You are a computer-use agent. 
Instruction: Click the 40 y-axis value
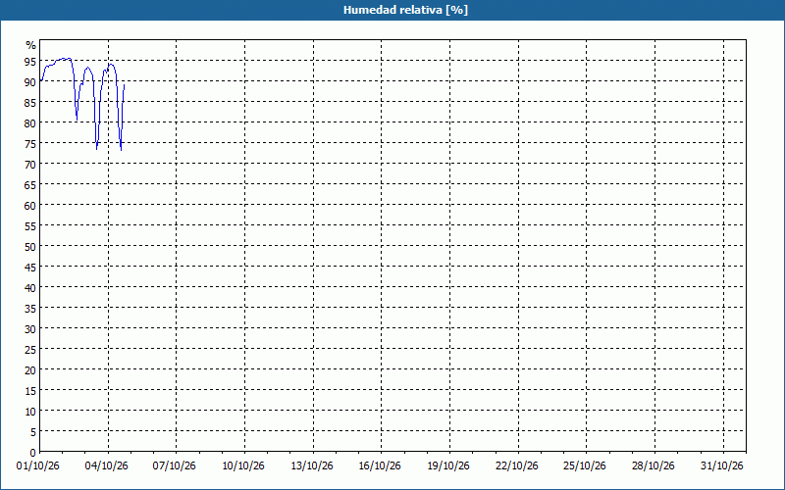tap(30, 288)
